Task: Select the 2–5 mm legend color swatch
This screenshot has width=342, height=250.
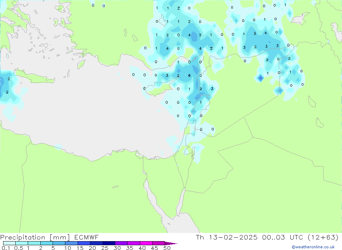Action: pos(47,243)
